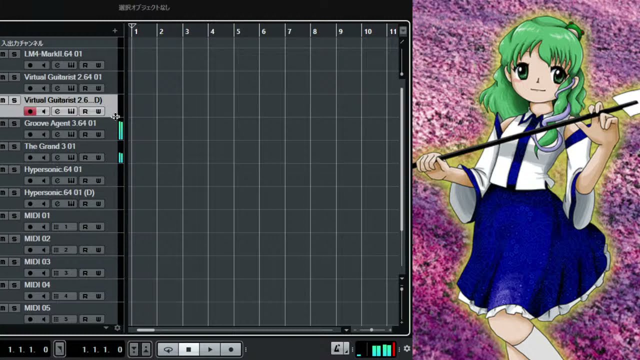Viewport: 640px width, 360px height.
Task: Toggle punch in button in transport
Action: (134, 349)
